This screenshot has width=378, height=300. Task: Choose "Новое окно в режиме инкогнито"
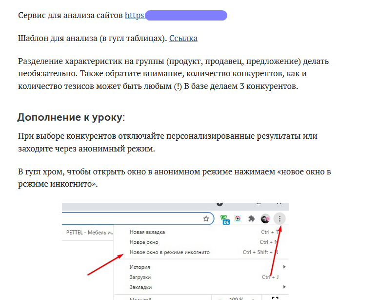point(169,253)
